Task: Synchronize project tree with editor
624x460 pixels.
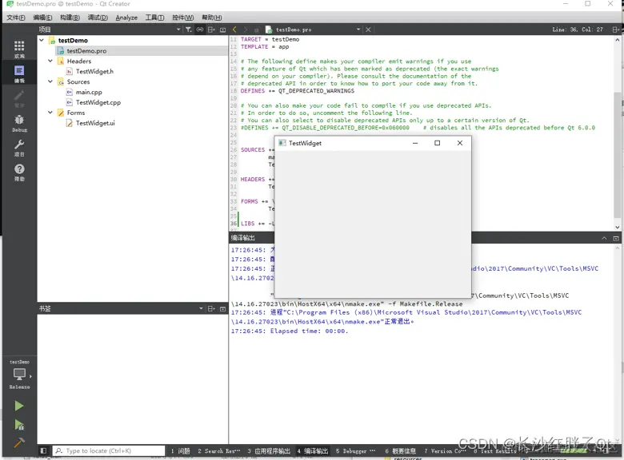Action: pos(200,30)
